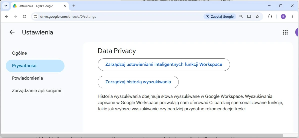Image resolution: width=299 pixels, height=138 pixels.
Task: Click the Ustawienia page title
Action: (37, 32)
